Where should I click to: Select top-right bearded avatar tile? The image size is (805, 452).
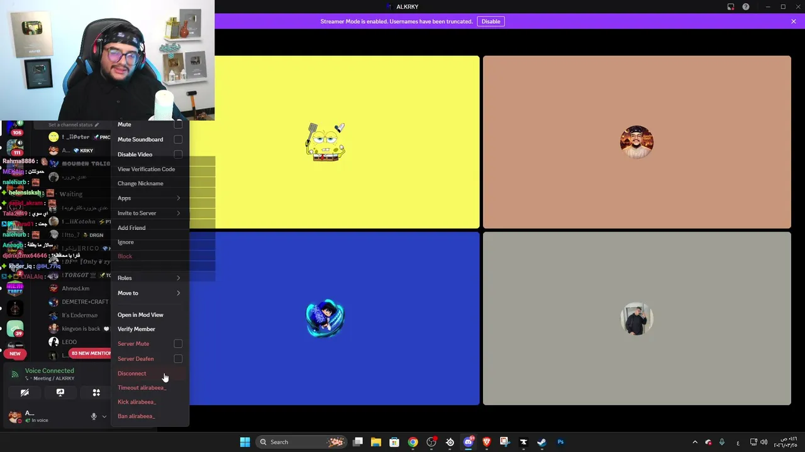(x=636, y=142)
